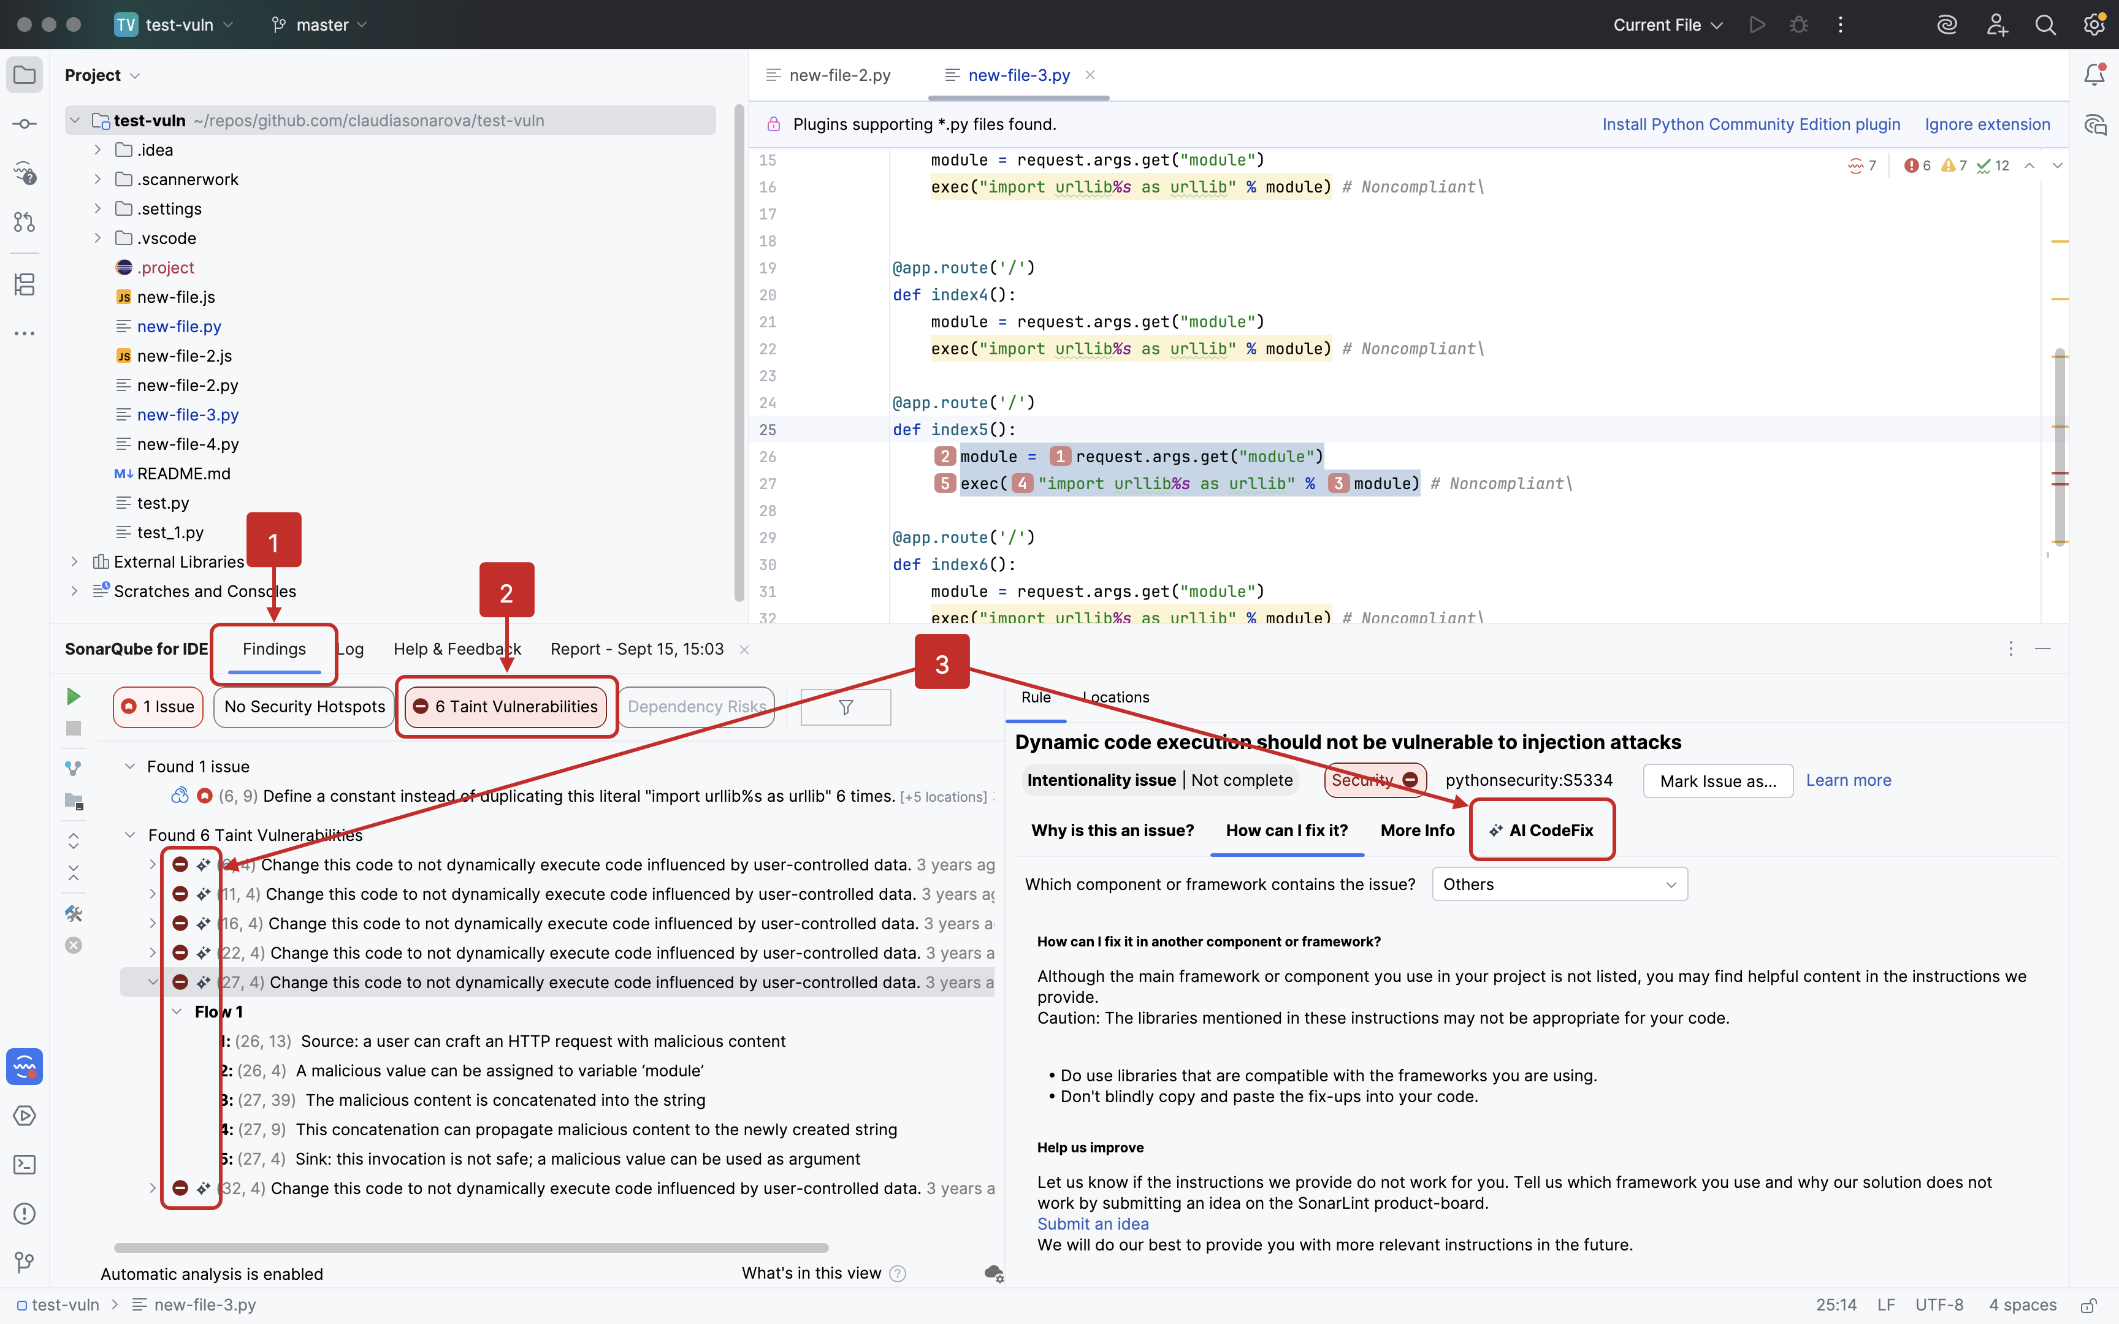The width and height of the screenshot is (2119, 1324).
Task: Open the Commit tool window
Action: click(24, 123)
